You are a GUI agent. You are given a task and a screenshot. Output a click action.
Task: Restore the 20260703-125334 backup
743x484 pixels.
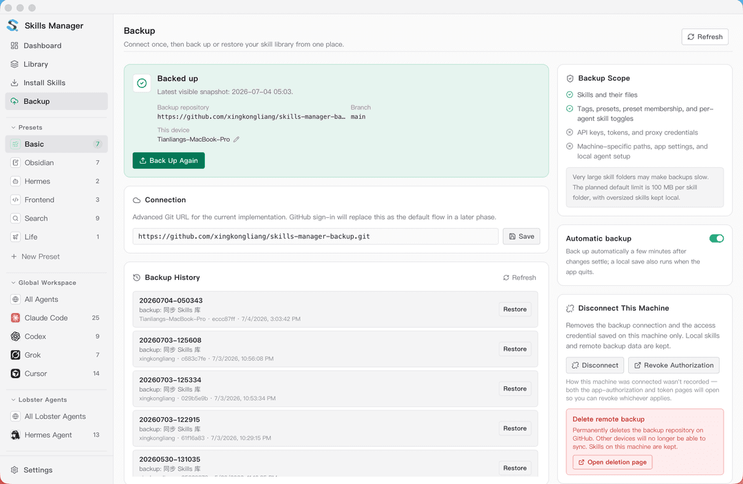(x=515, y=389)
